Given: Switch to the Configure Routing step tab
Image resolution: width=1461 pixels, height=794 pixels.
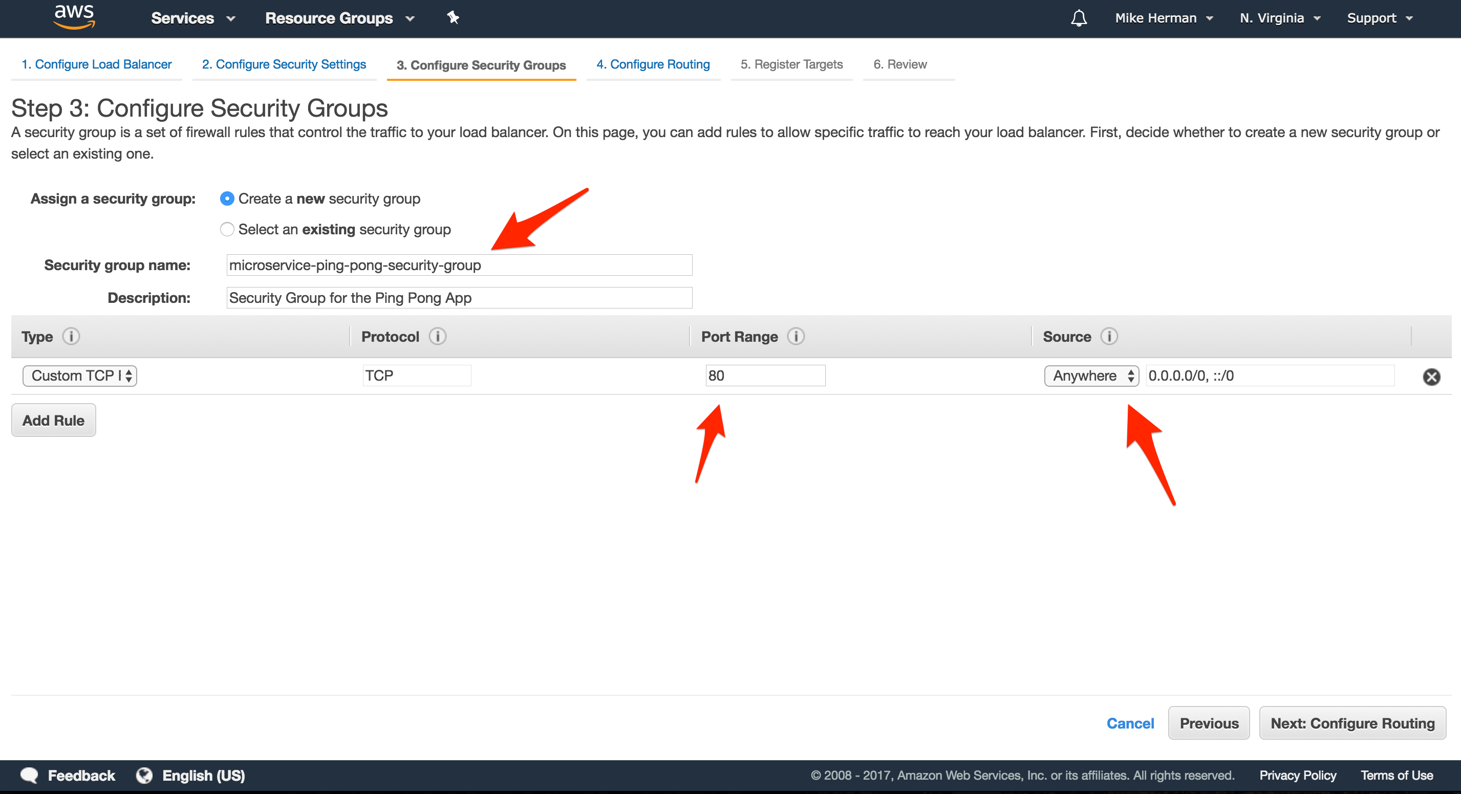Looking at the screenshot, I should click(653, 64).
